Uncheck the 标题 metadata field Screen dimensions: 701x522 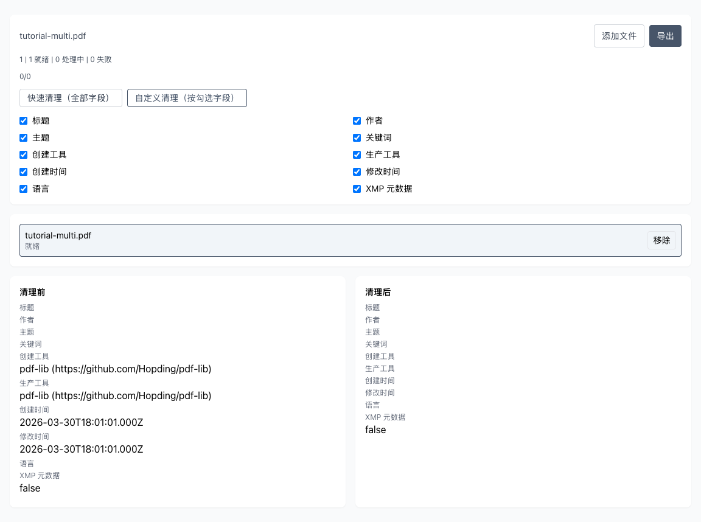pyautogui.click(x=23, y=120)
